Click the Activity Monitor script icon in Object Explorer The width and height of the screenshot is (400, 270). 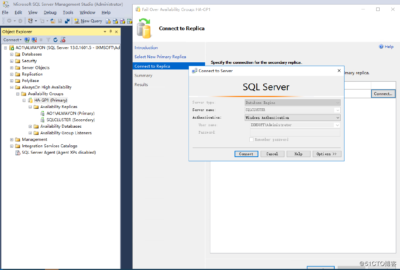click(63, 40)
